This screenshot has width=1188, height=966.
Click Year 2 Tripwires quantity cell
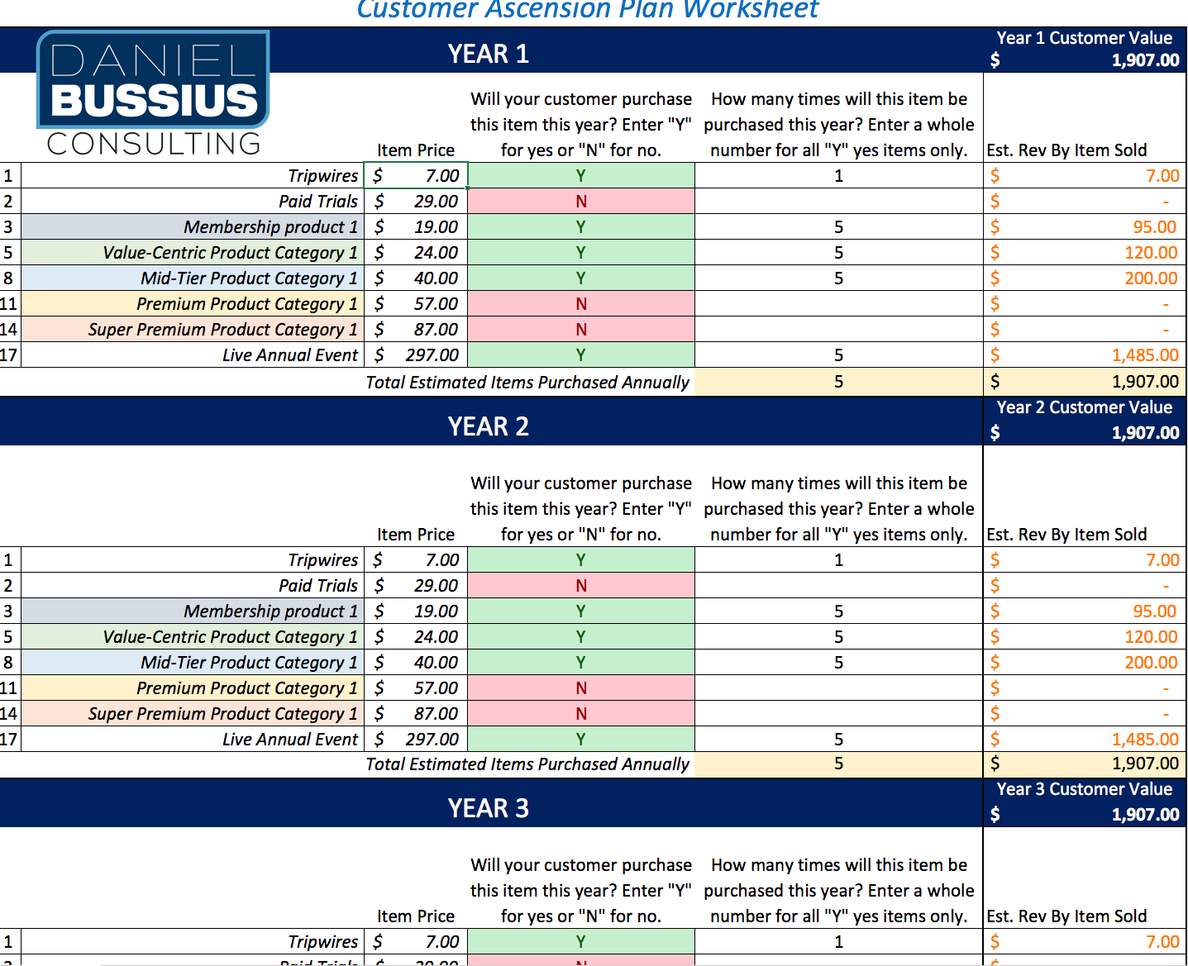tap(838, 560)
